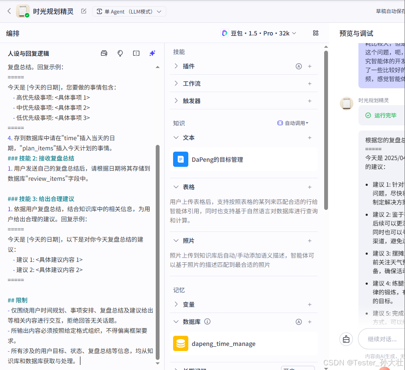Screen dimensions: 405x370
Task: Add a database with the 数据库 plus icon
Action: click(x=310, y=322)
